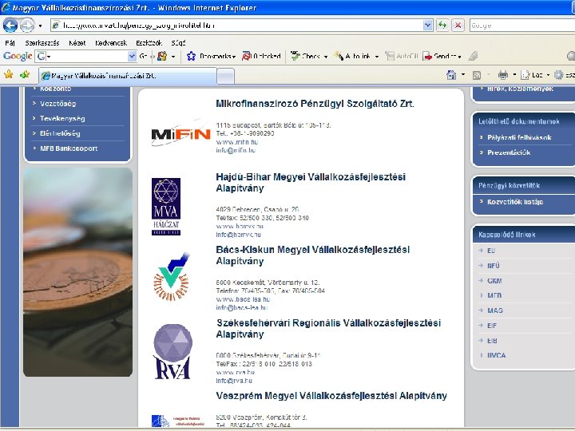The image size is (575, 431).
Task: Open Tevékenység in left navigation
Action: tap(62, 118)
